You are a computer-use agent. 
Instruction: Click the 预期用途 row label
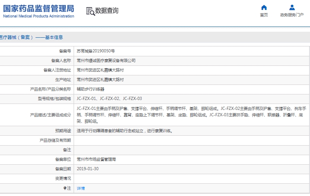[63, 131]
